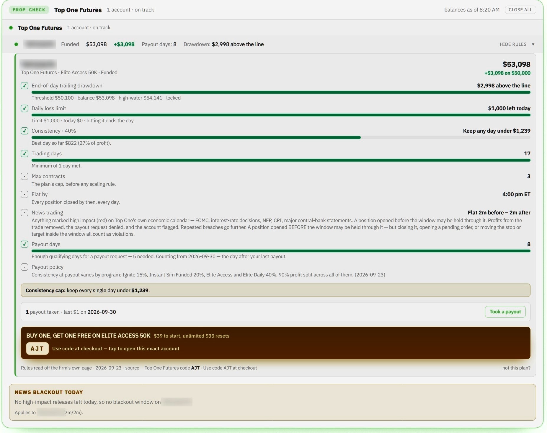Click the green dot on the Funded account row

pyautogui.click(x=16, y=44)
